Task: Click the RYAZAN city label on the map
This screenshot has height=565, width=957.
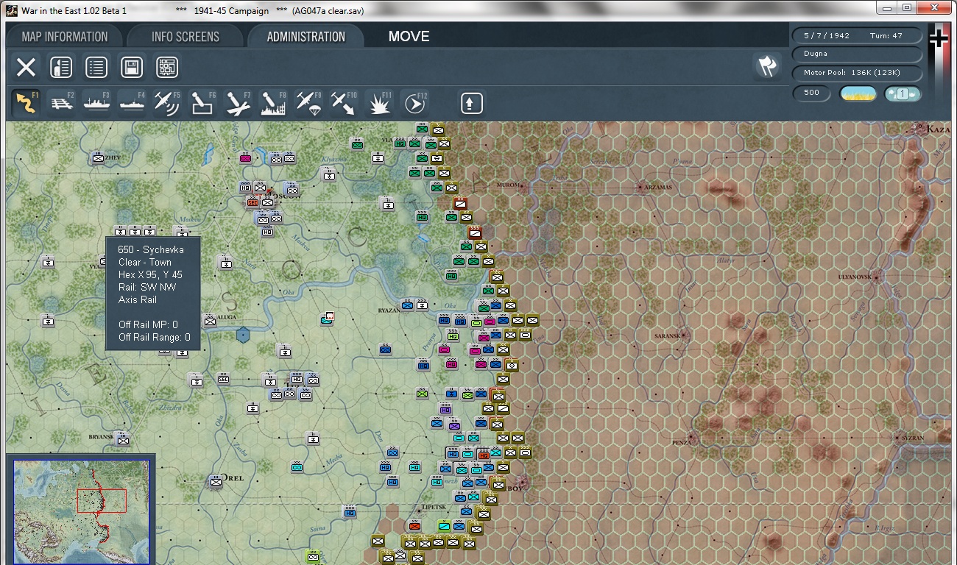Action: tap(389, 310)
